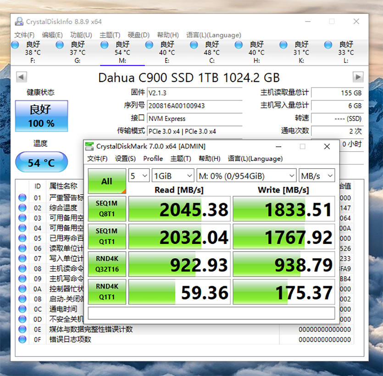Switch to drive C: disk icon
Image resolution: width=383 pixels, height=376 pixels.
[x=194, y=45]
